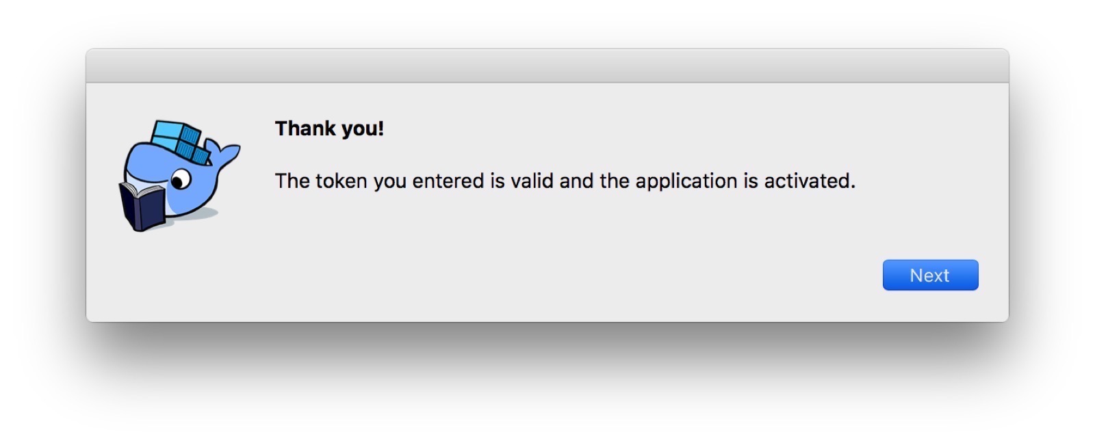Click the blue Next button label text
This screenshot has width=1095, height=445.
pyautogui.click(x=929, y=275)
